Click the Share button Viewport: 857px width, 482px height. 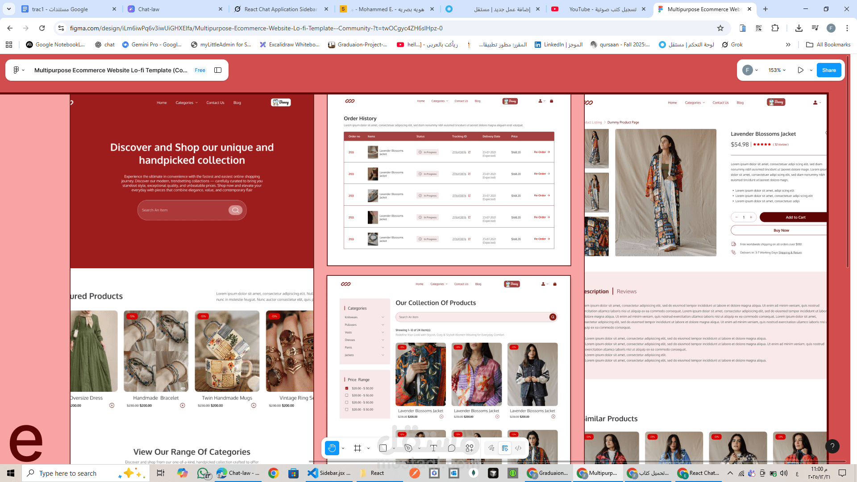click(829, 70)
